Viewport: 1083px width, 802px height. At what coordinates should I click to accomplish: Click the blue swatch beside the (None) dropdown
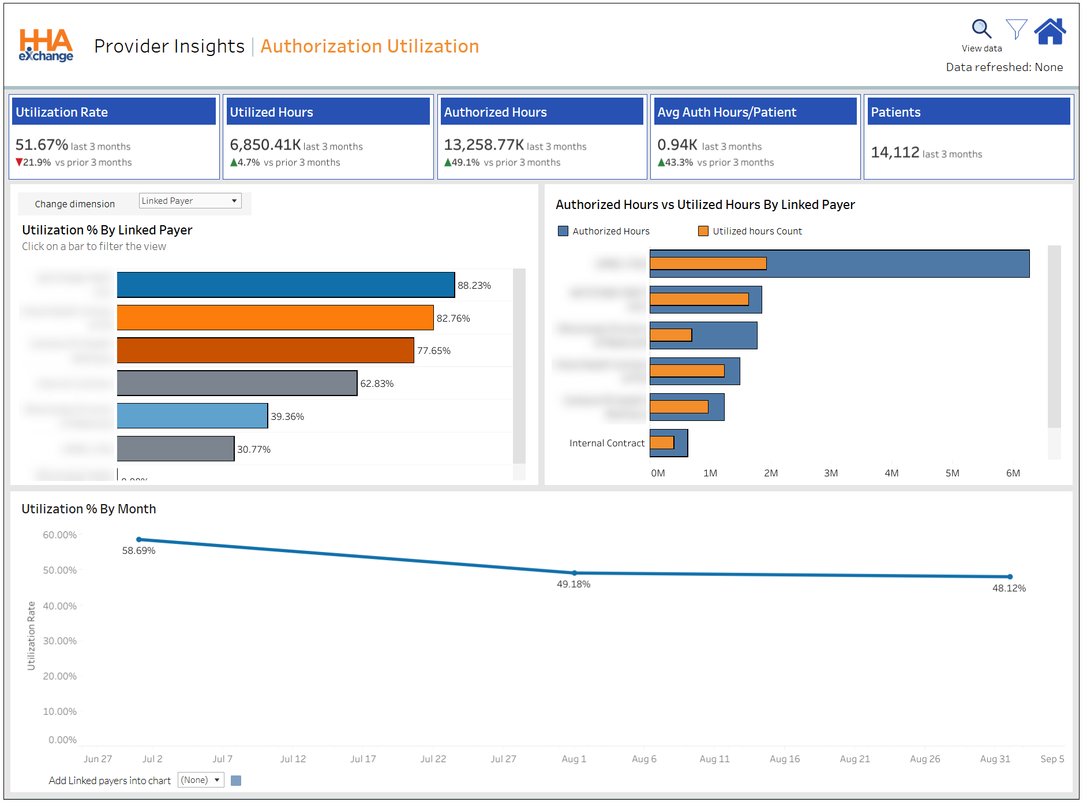236,781
